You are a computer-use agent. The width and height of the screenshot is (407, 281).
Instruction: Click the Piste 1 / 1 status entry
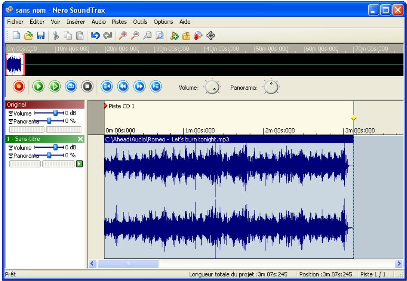(373, 274)
